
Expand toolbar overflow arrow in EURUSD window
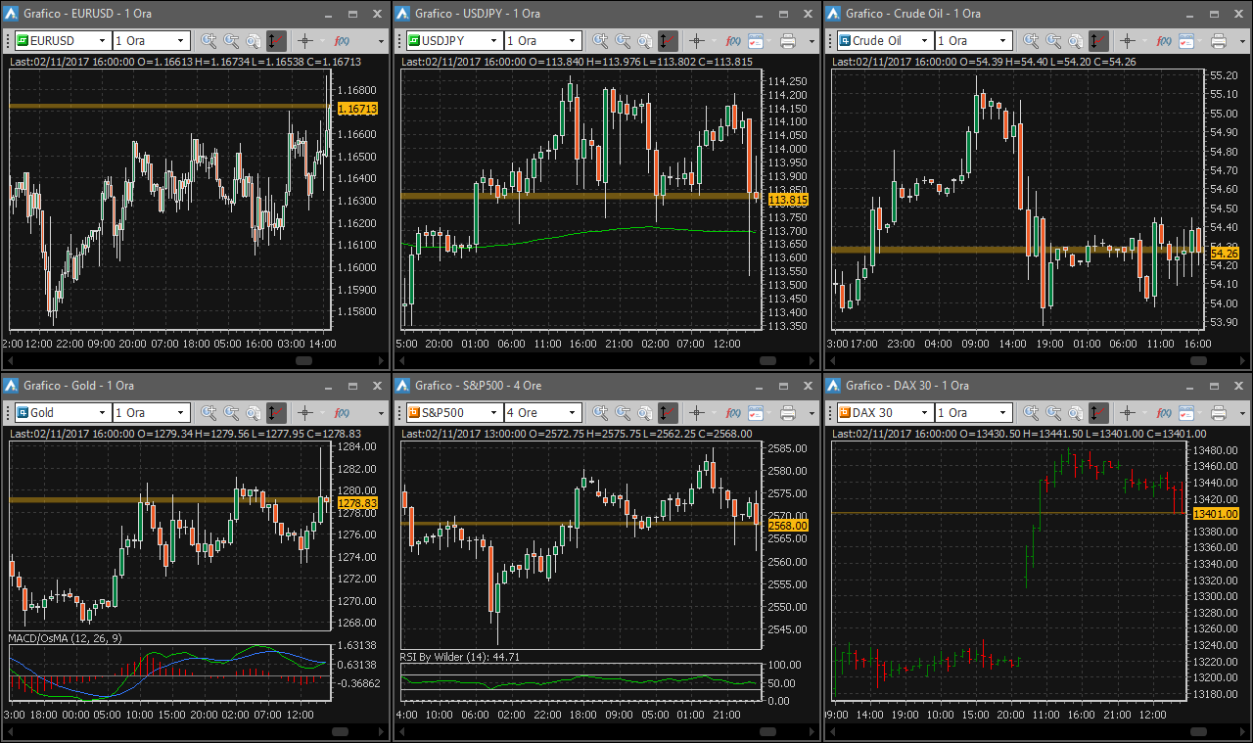pos(382,41)
